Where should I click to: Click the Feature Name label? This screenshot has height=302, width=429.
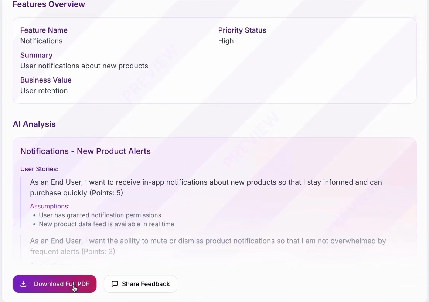[x=44, y=30]
